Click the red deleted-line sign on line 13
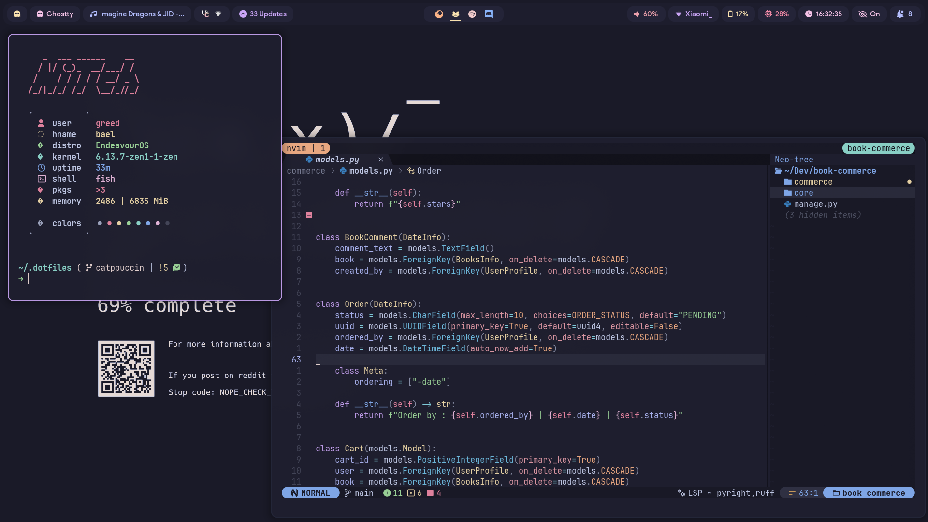928x522 pixels. coord(309,215)
